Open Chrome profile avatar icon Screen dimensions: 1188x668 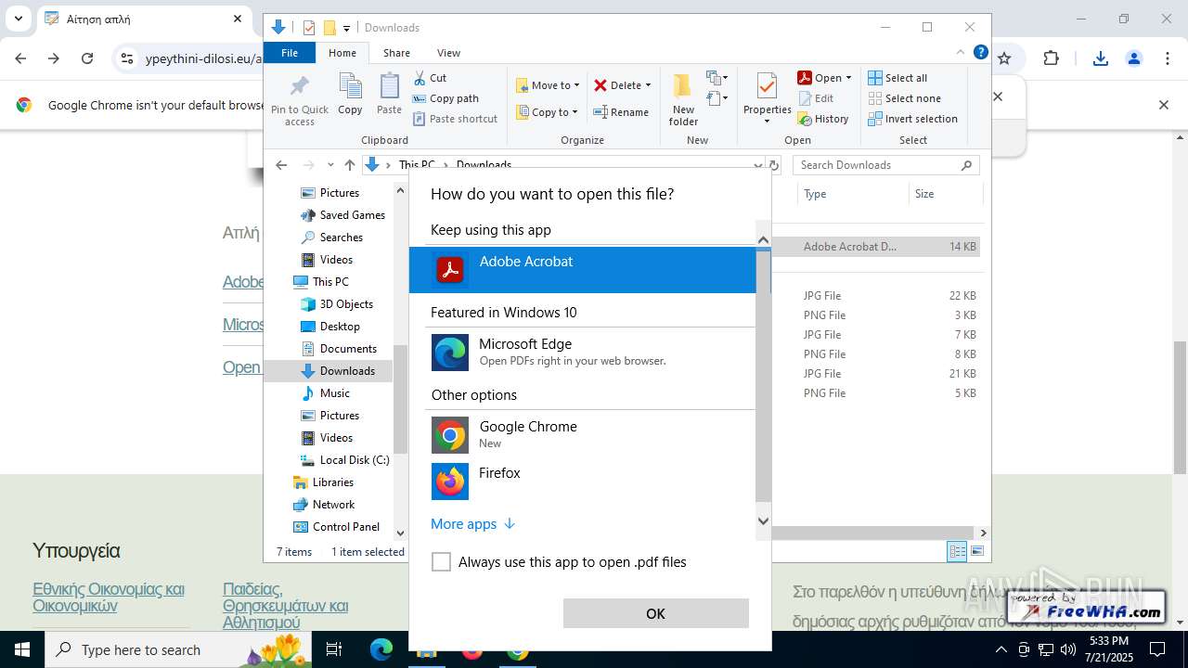(1134, 58)
